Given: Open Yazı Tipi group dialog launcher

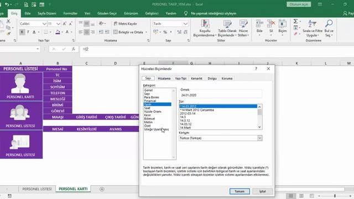Looking at the screenshot, I should coord(73,40).
